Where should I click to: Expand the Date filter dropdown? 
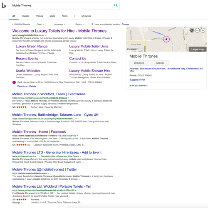(40, 24)
